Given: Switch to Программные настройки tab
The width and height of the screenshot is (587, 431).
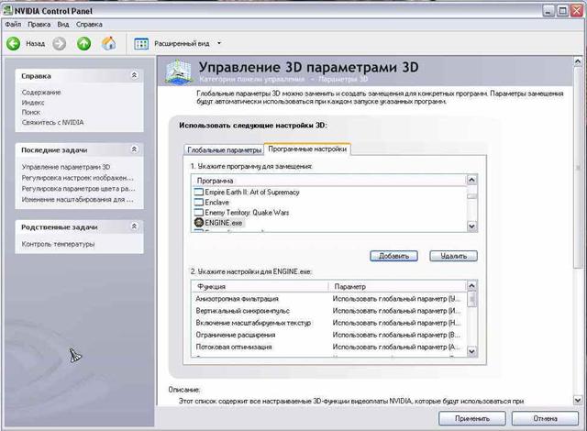Looking at the screenshot, I should click(307, 149).
